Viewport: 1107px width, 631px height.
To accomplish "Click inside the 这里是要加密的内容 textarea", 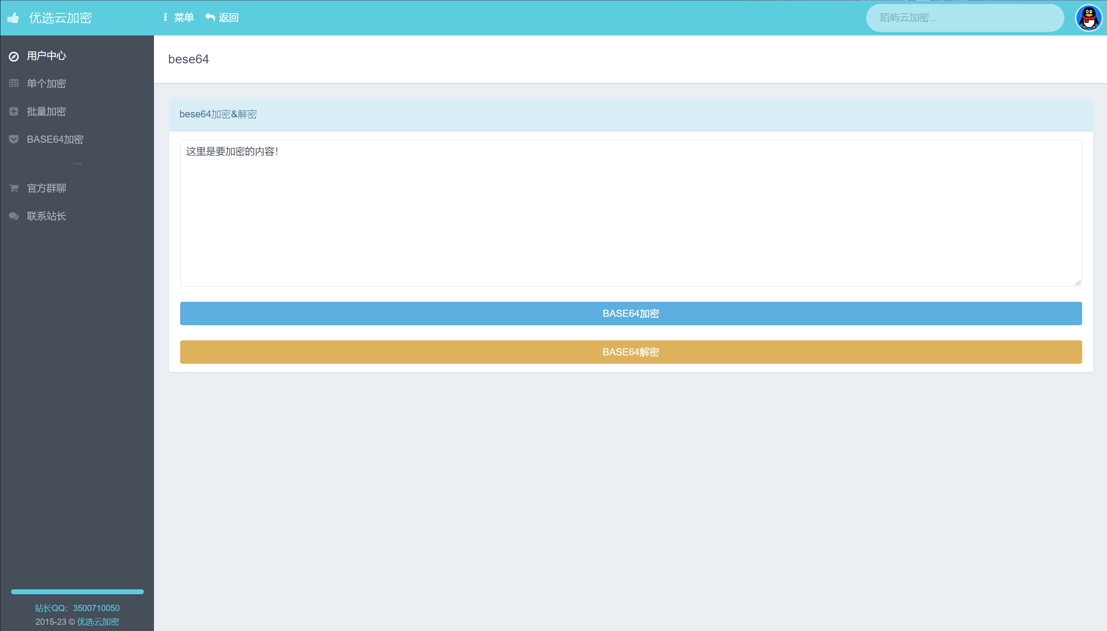I will pyautogui.click(x=631, y=213).
